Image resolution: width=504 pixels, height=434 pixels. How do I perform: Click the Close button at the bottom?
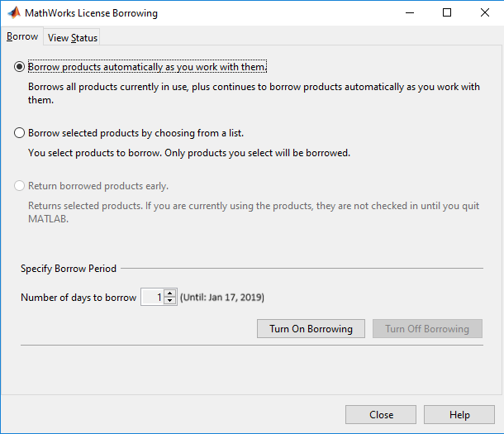pyautogui.click(x=381, y=415)
